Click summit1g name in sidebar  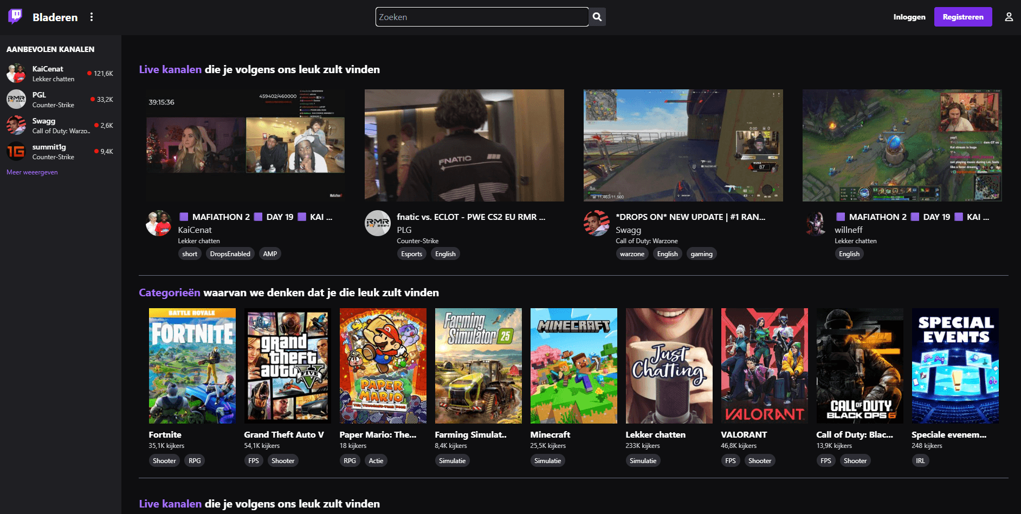click(49, 147)
